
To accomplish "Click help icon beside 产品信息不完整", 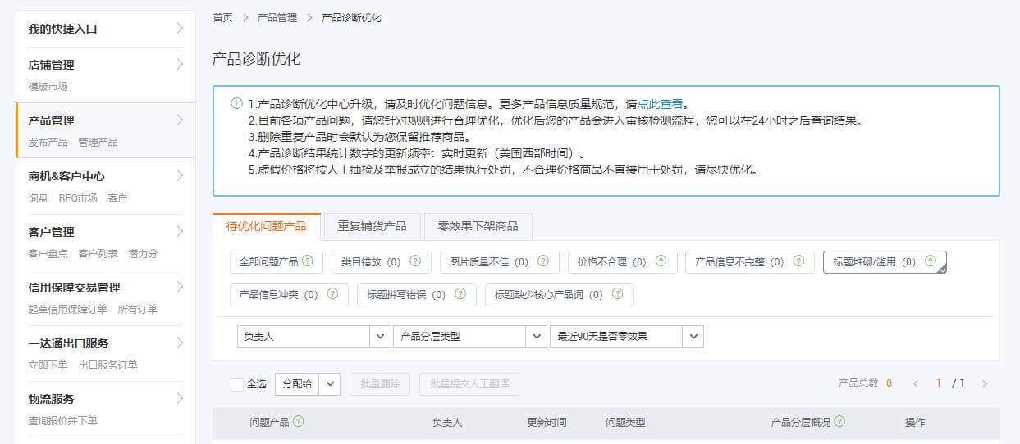I will pos(798,261).
